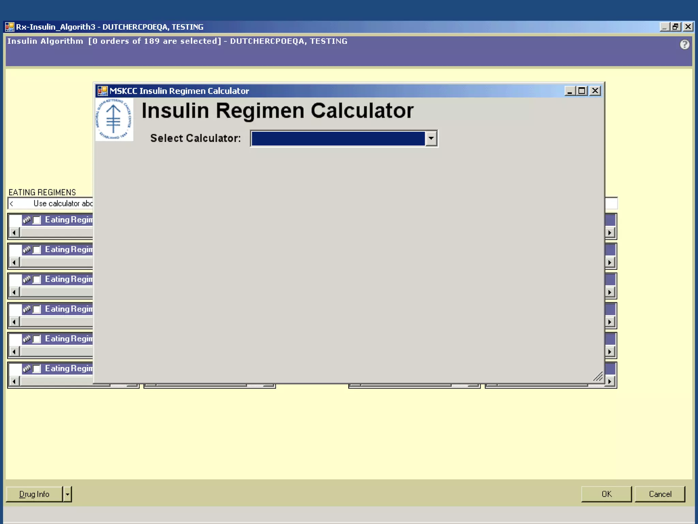698x524 pixels.
Task: Click right scroll arrow in sixth Eating Regimen row
Action: pyautogui.click(x=610, y=381)
